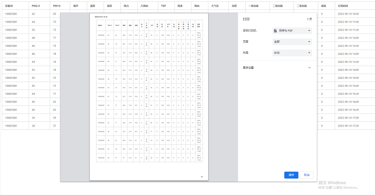Expand More settings (更多设置) section
The image size is (375, 195).
(276, 67)
